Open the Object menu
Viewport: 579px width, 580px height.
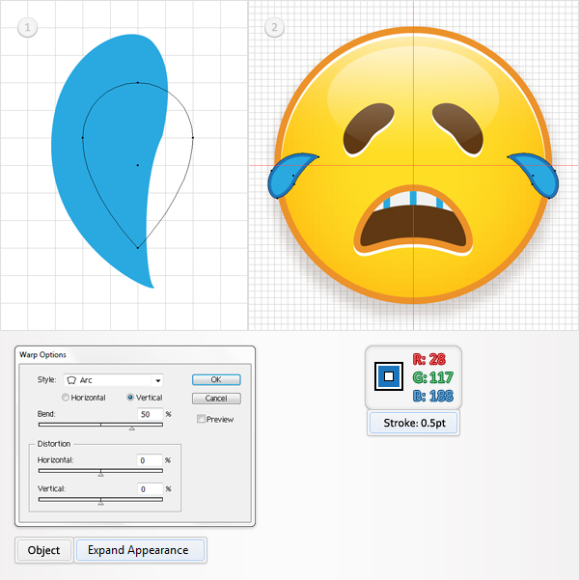43,550
